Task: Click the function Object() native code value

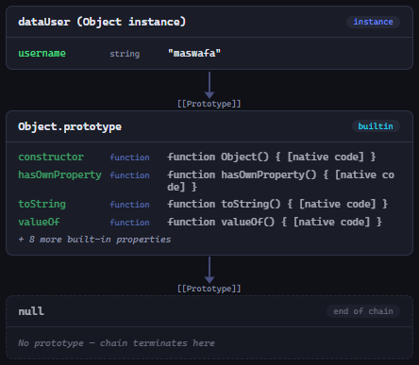Action: coord(272,157)
